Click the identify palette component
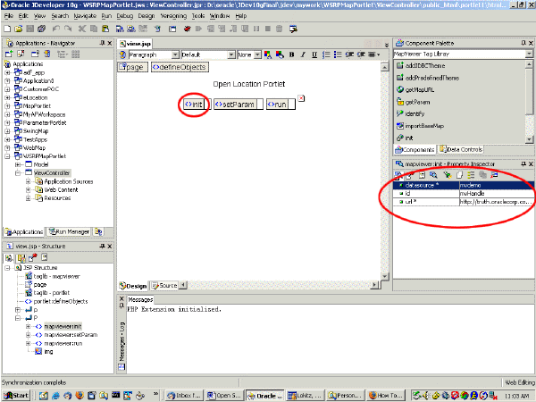The width and height of the screenshot is (536, 402). coord(415,113)
